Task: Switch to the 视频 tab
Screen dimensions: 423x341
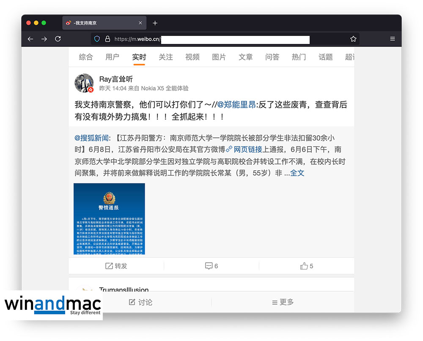Action: click(192, 57)
